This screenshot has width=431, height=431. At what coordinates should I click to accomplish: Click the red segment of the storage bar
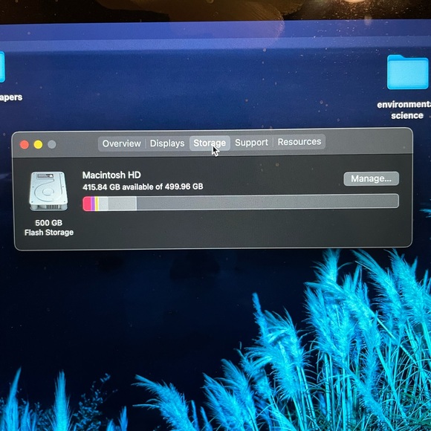click(x=87, y=204)
